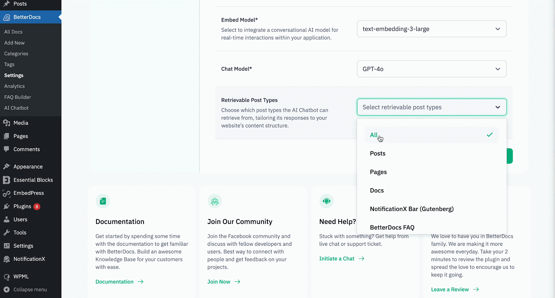Click the Documentation card icon
Screen dimensions: 555x298
(x=103, y=201)
